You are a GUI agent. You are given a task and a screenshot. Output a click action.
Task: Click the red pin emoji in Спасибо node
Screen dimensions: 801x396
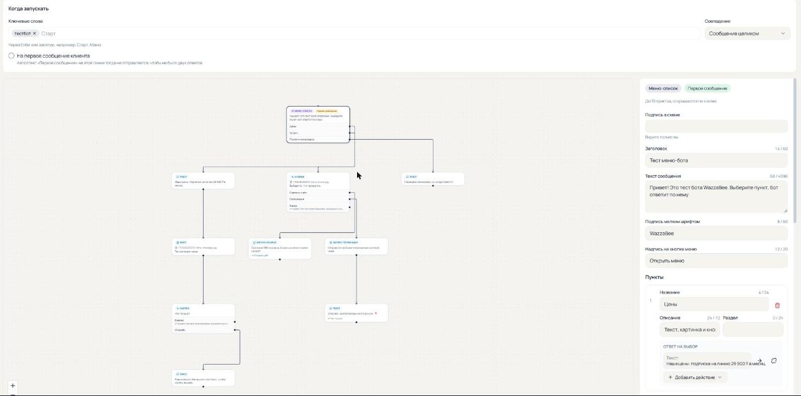point(376,313)
